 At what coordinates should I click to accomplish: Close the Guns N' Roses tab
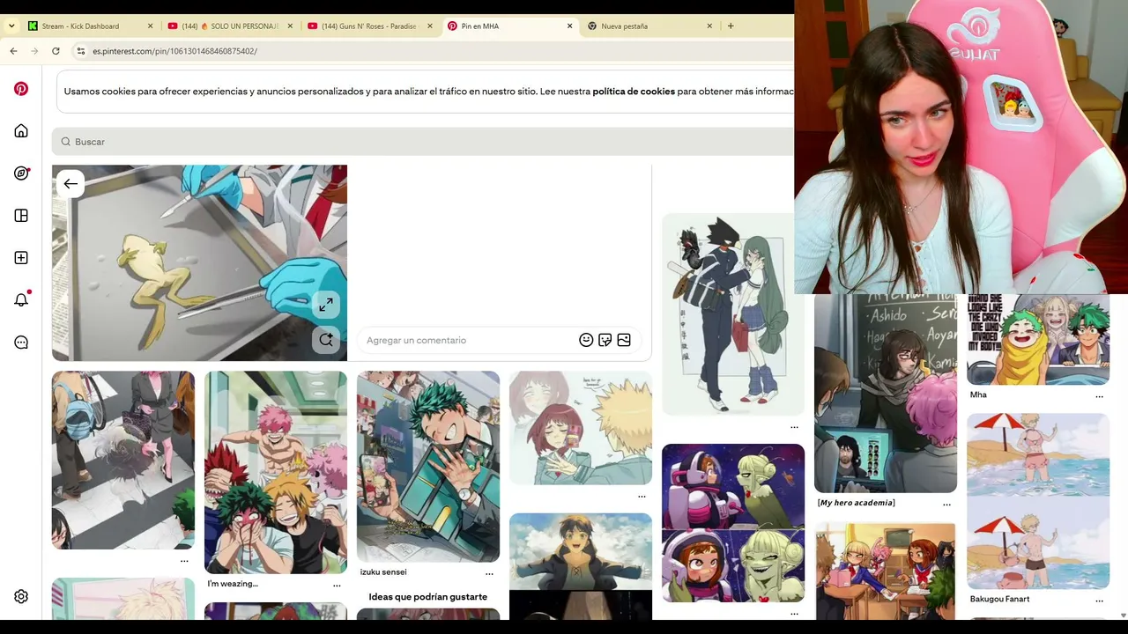click(x=430, y=26)
